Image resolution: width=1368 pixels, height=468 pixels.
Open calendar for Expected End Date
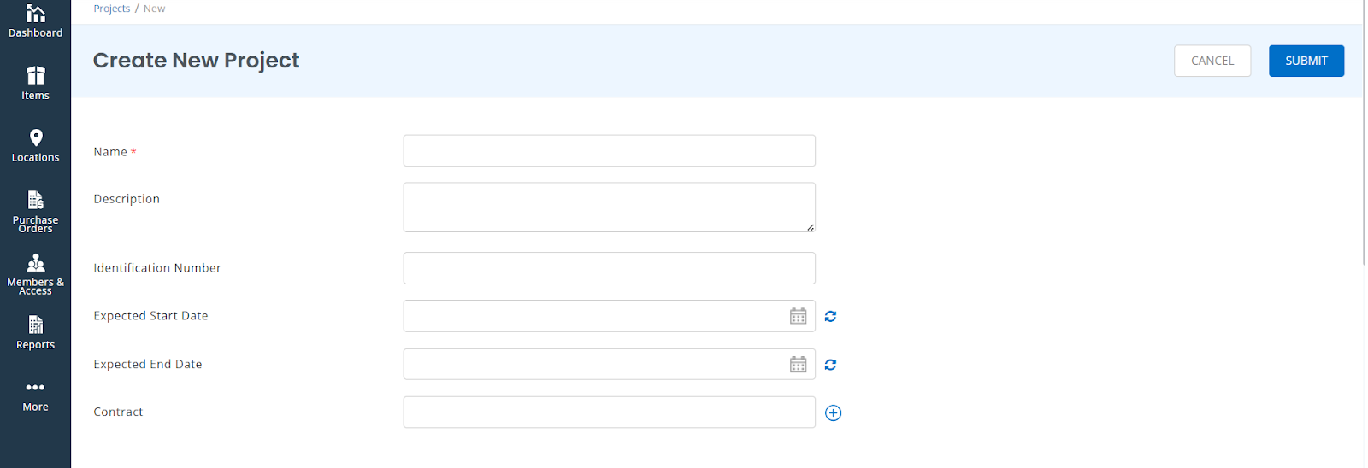[x=798, y=365]
